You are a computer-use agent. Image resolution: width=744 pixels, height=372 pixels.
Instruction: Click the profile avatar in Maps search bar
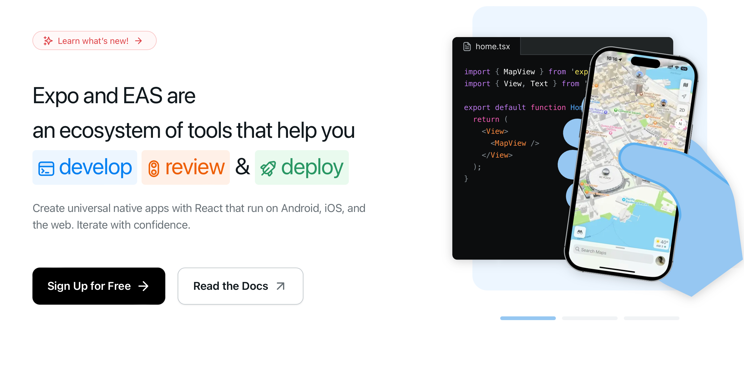coord(660,260)
